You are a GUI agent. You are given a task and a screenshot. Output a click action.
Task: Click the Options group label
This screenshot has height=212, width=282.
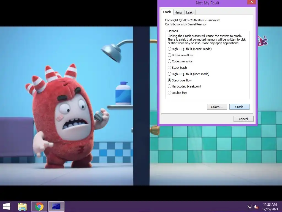pos(173,31)
